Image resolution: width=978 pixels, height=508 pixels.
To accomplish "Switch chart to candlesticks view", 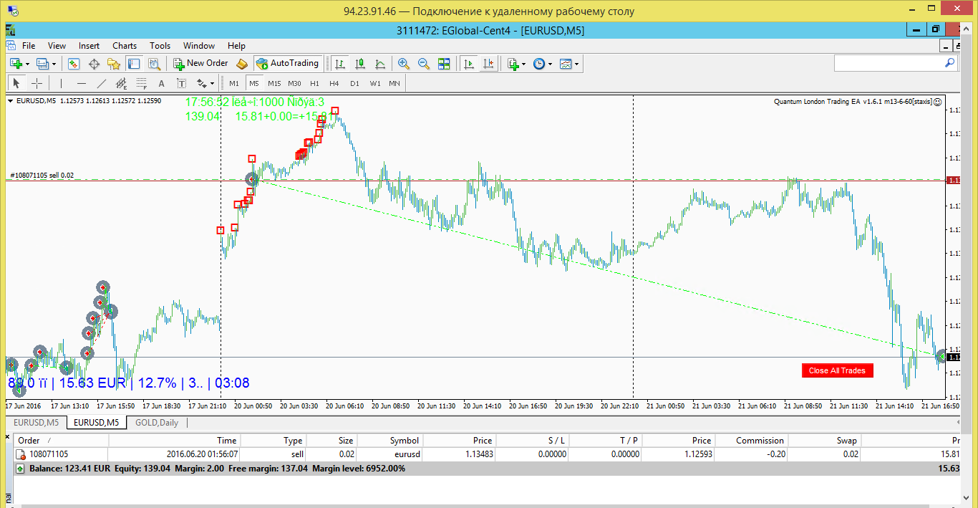I will tap(360, 63).
